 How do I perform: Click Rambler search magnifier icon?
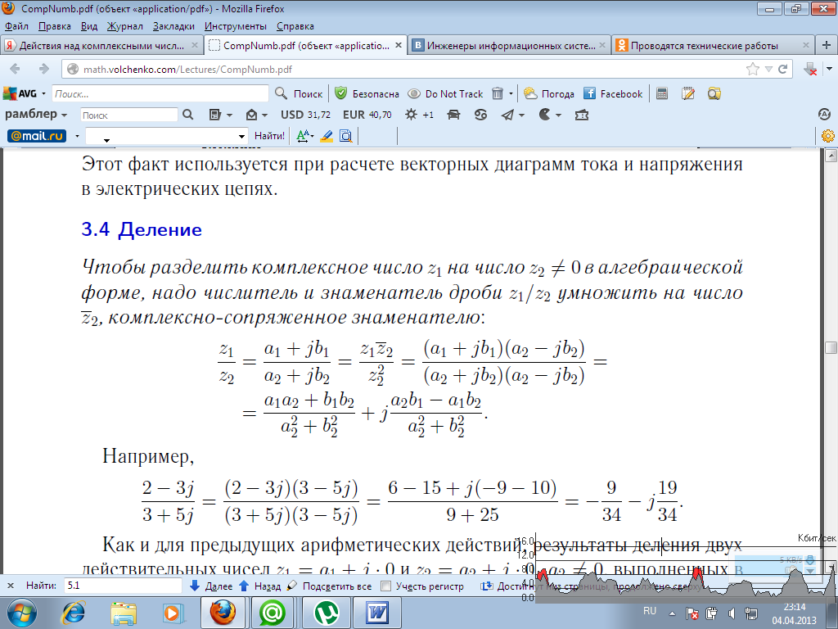(187, 115)
